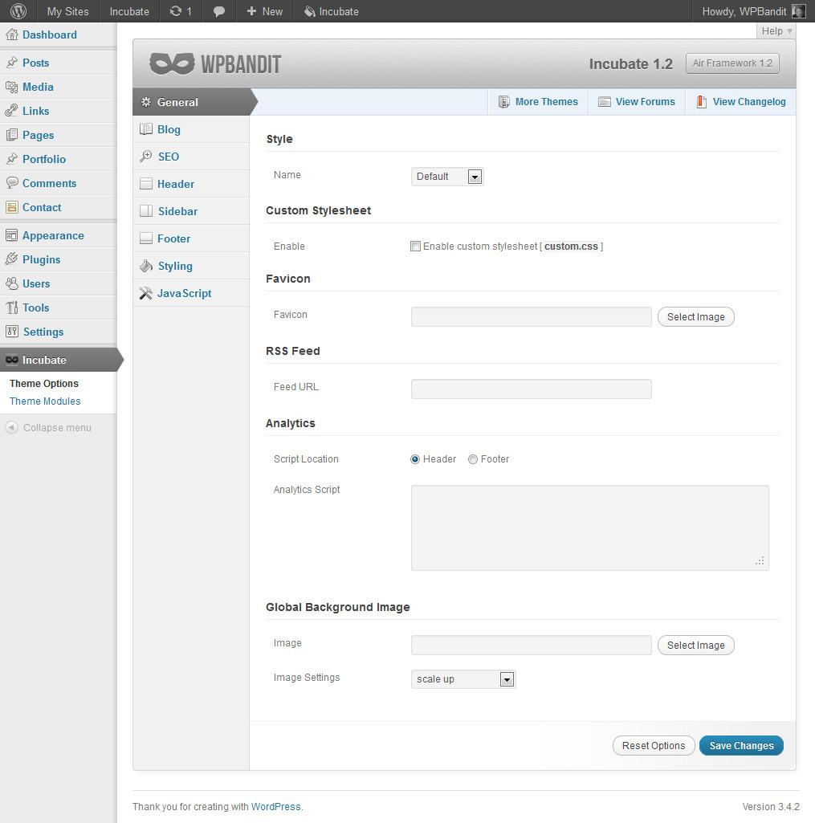Click the View Changelog icon
The width and height of the screenshot is (815, 823).
click(x=702, y=102)
